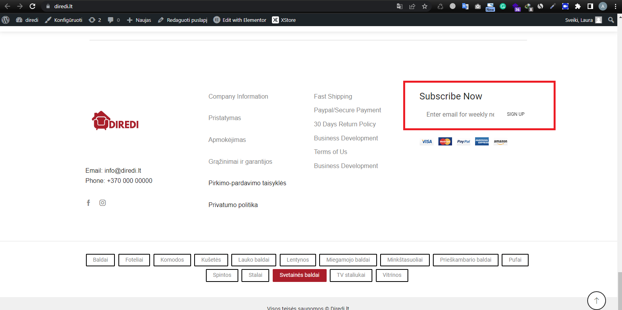Screen dimensions: 622x310
Task: Open Sveiki, Laura account menu
Action: (x=583, y=20)
